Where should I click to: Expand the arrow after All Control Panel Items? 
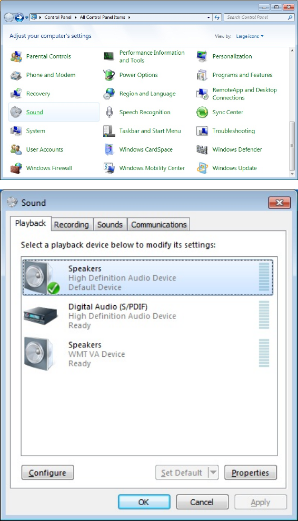tap(128, 17)
